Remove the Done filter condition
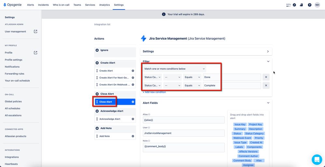 266,77
